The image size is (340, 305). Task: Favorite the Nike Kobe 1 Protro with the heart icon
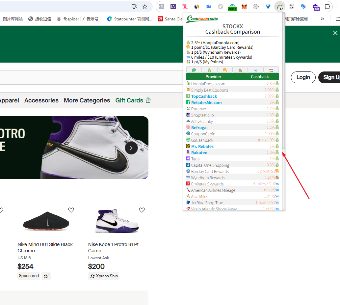point(142,210)
